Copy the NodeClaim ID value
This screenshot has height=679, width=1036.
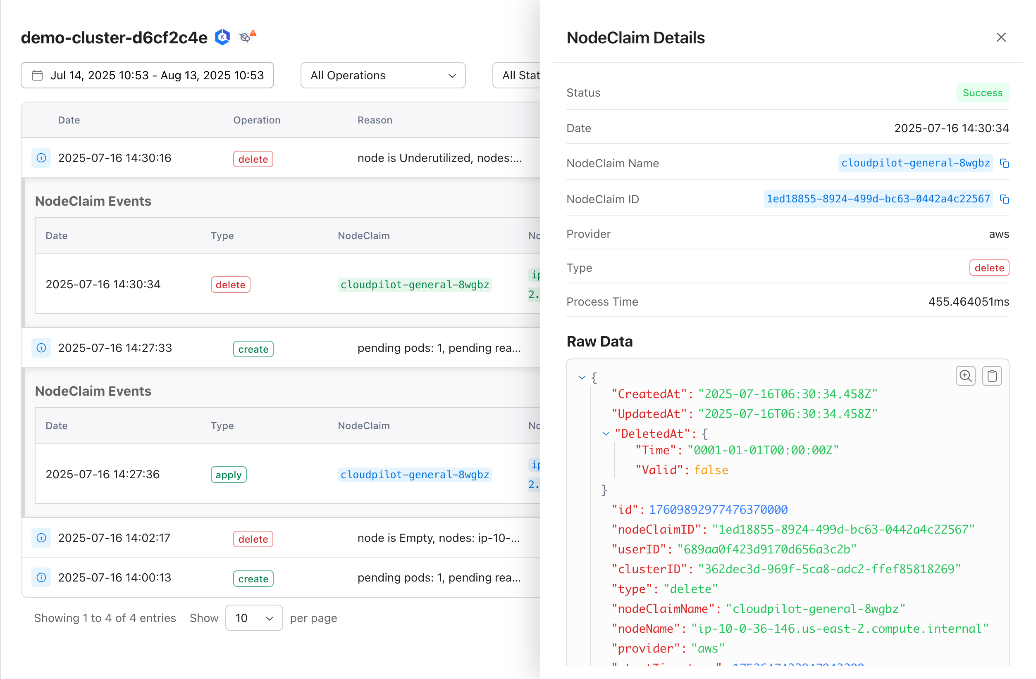pyautogui.click(x=1005, y=199)
